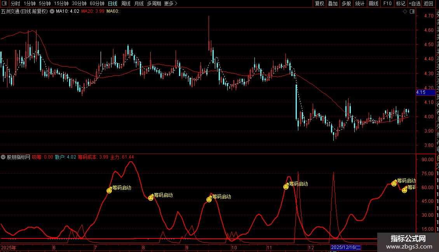
Task: Click the 多股 multi-stock button
Action: [x=346, y=3]
